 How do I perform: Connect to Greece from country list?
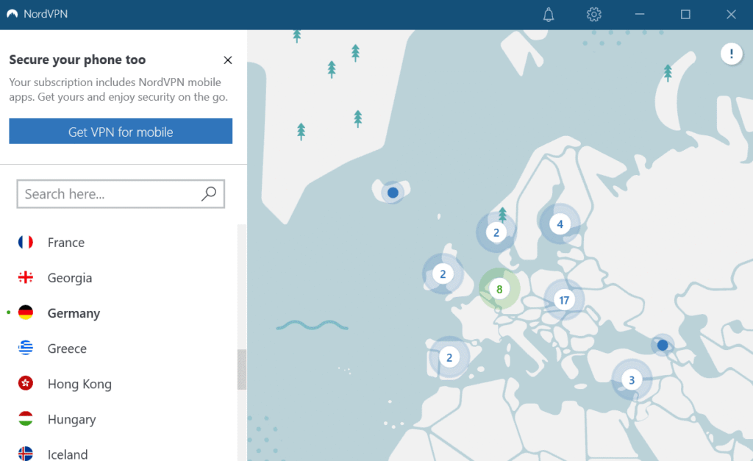67,348
